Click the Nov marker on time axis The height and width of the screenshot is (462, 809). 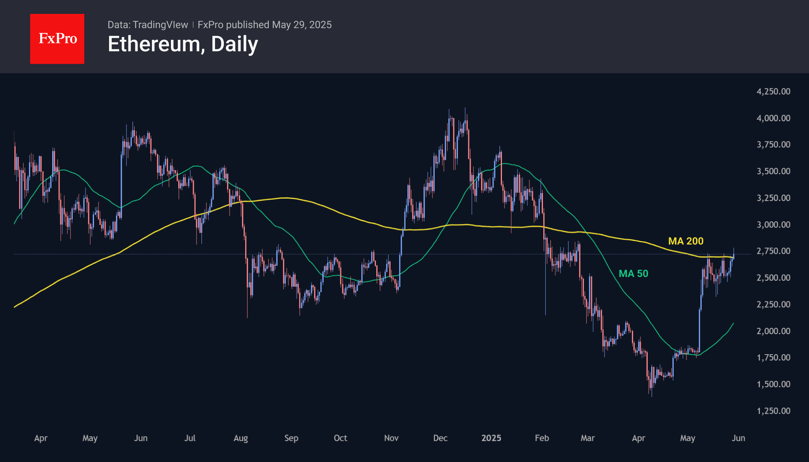[x=391, y=438]
